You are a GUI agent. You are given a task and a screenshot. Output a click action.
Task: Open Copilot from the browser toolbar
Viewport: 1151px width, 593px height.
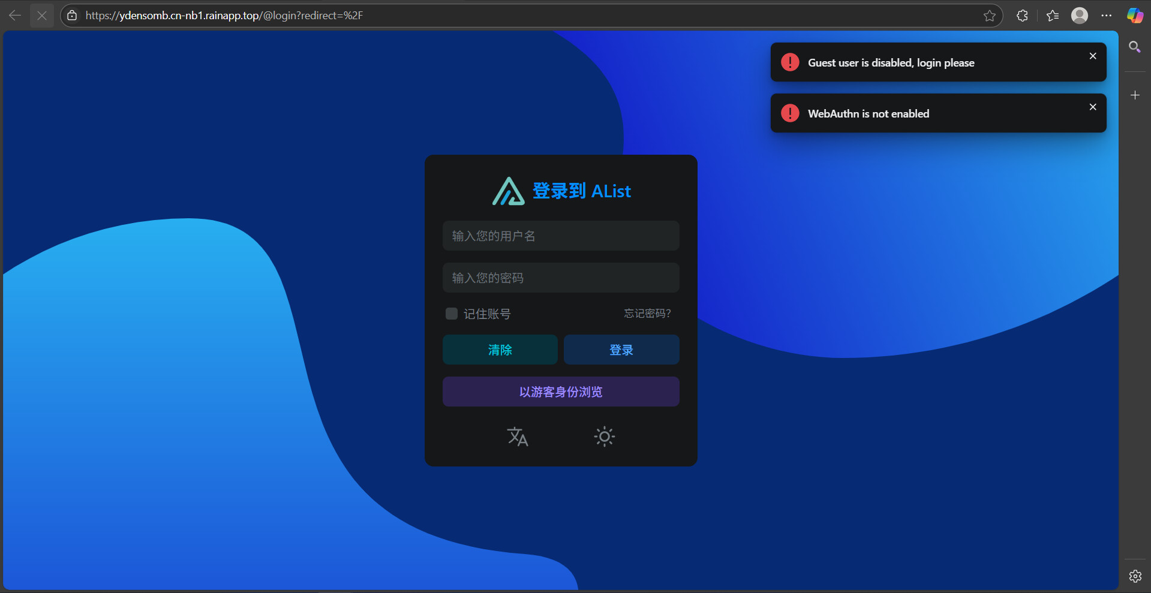click(x=1135, y=16)
